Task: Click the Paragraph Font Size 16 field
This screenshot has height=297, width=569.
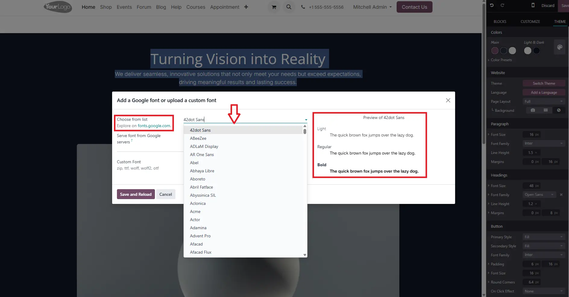Action: (x=531, y=135)
